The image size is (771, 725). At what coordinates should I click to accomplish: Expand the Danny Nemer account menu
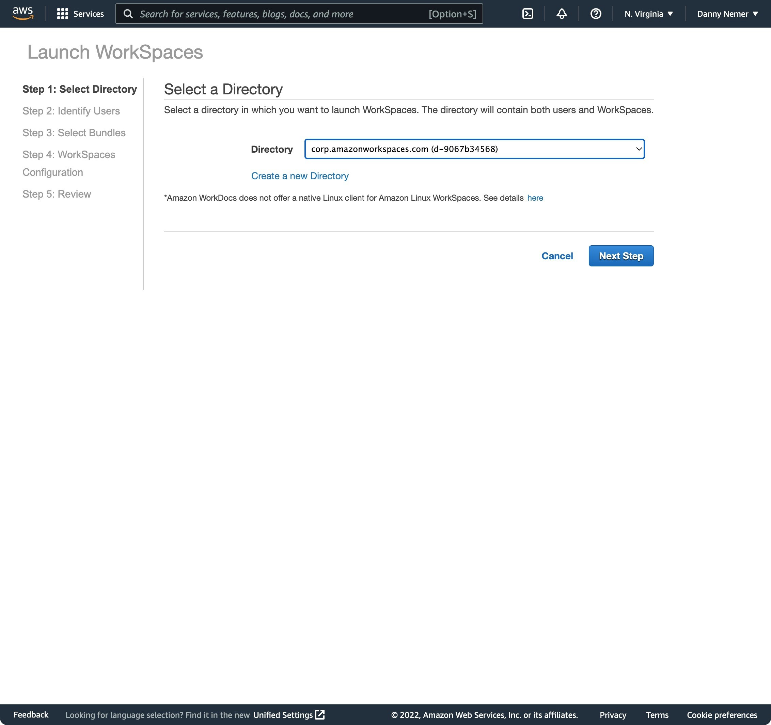[x=727, y=14]
